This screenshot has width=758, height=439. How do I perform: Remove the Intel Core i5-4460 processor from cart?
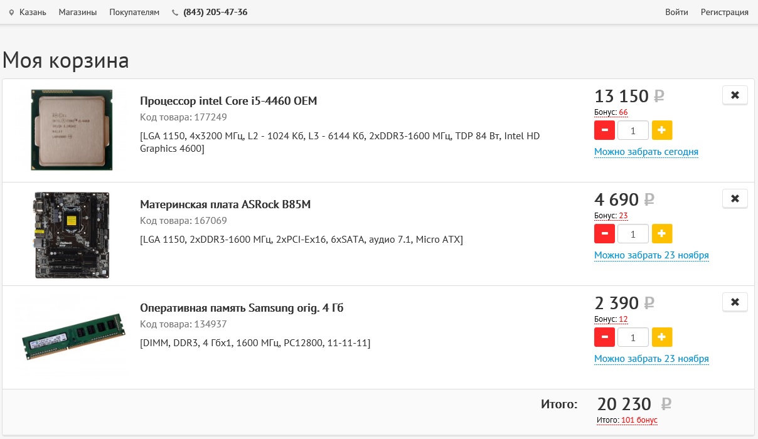coord(735,95)
